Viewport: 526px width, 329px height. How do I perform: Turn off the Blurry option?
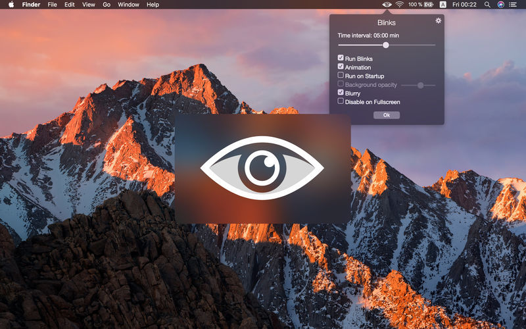point(341,93)
